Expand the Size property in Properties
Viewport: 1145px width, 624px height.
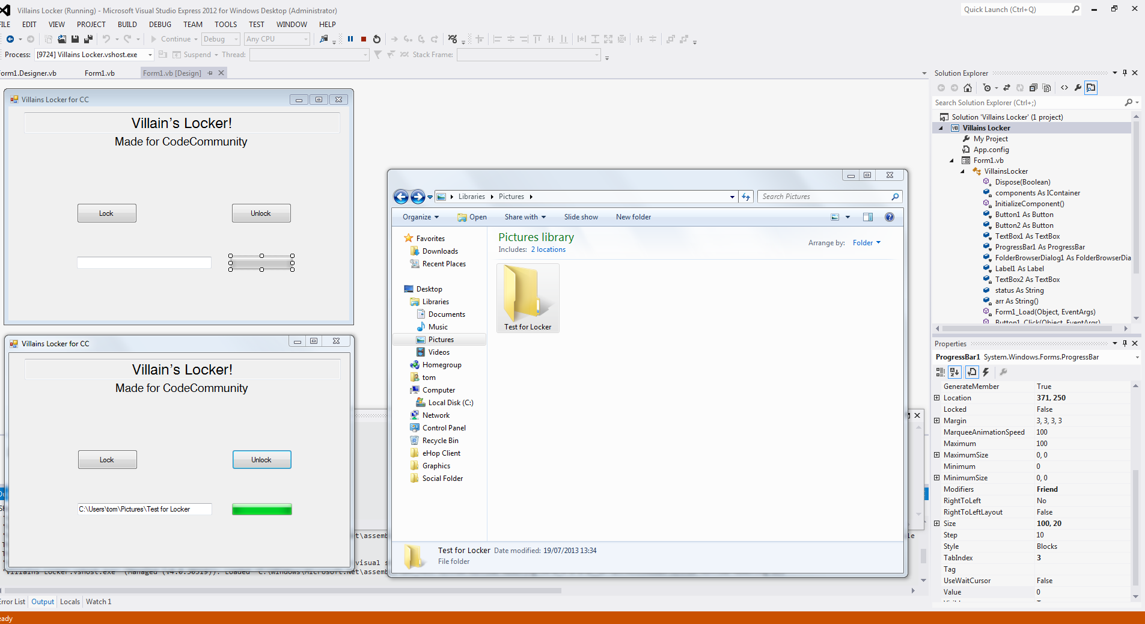pyautogui.click(x=937, y=524)
